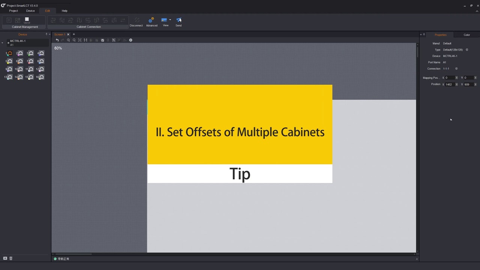Select Ethernet port 5 icon
The width and height of the screenshot is (480, 270).
point(10,61)
